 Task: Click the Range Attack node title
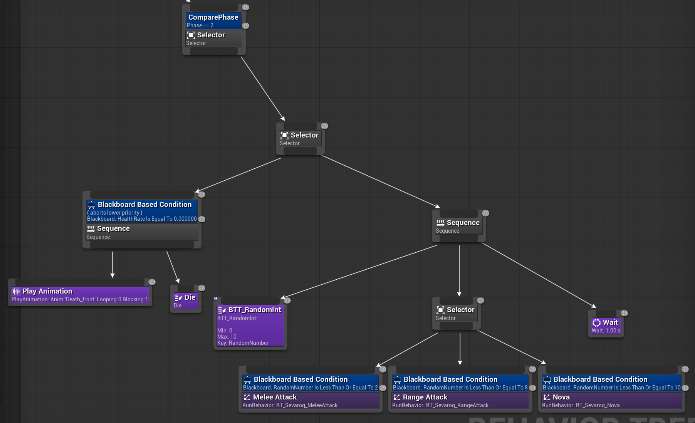[x=425, y=397]
